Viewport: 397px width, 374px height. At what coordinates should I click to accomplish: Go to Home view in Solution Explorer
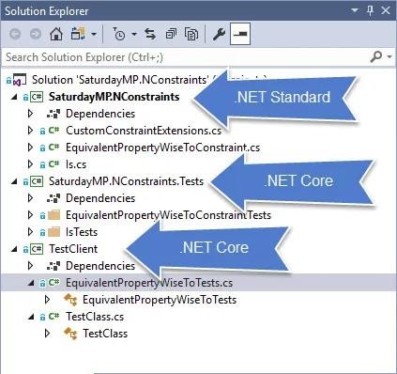coord(56,34)
